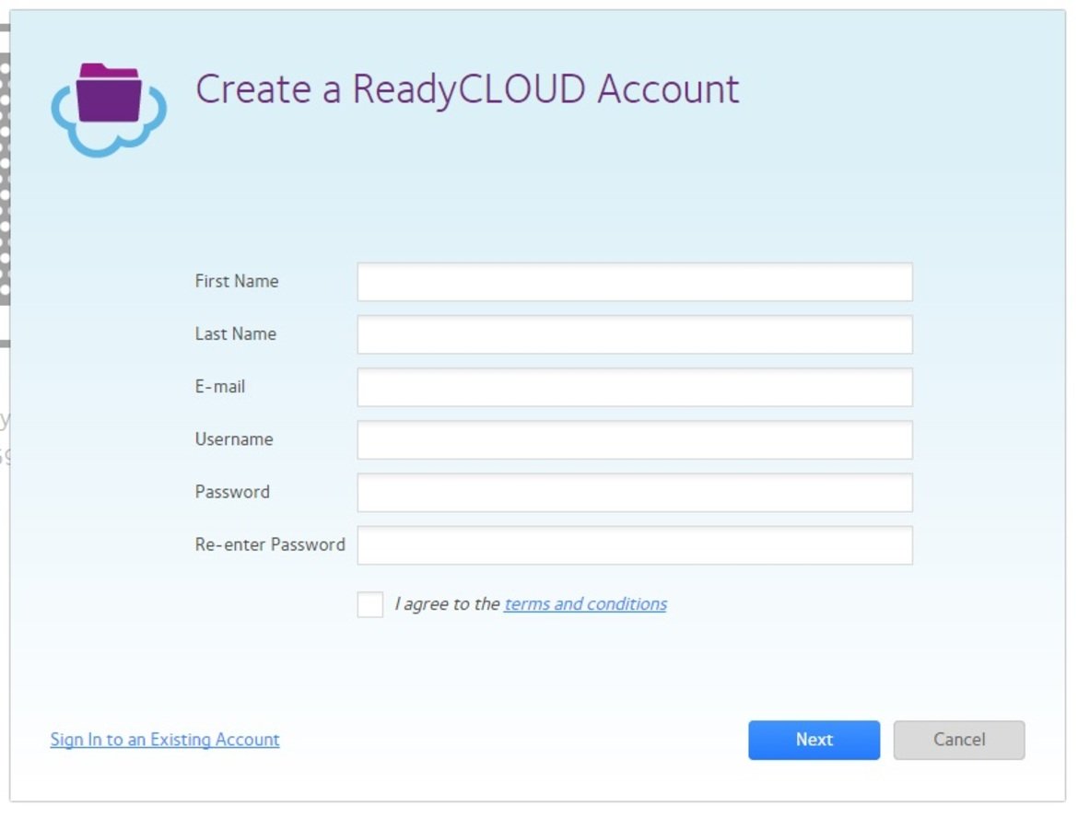Click the Next button

pyautogui.click(x=814, y=740)
